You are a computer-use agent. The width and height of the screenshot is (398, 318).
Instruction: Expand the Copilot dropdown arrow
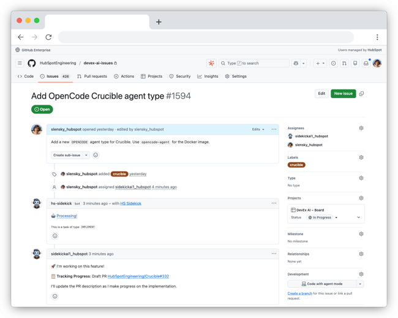[303, 63]
